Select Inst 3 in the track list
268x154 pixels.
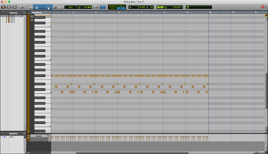[13, 20]
